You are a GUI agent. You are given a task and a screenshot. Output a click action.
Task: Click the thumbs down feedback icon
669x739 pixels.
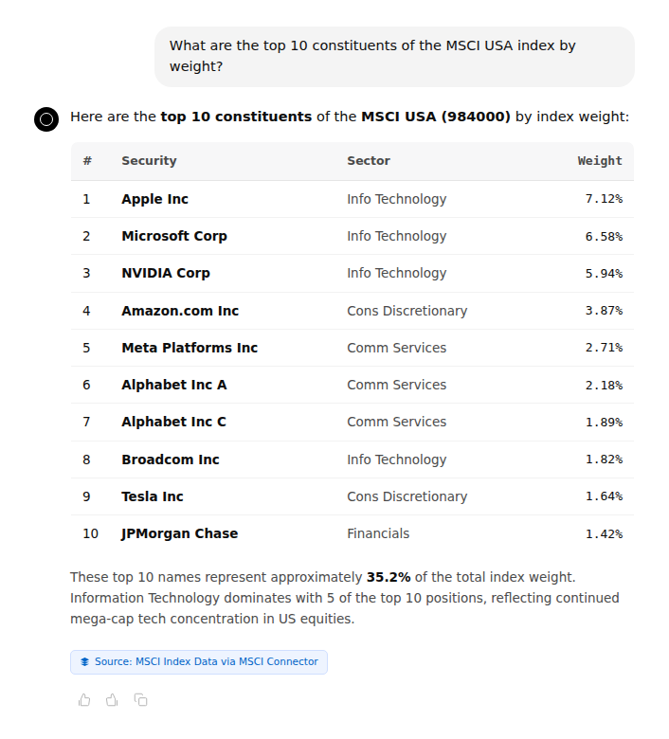click(113, 700)
